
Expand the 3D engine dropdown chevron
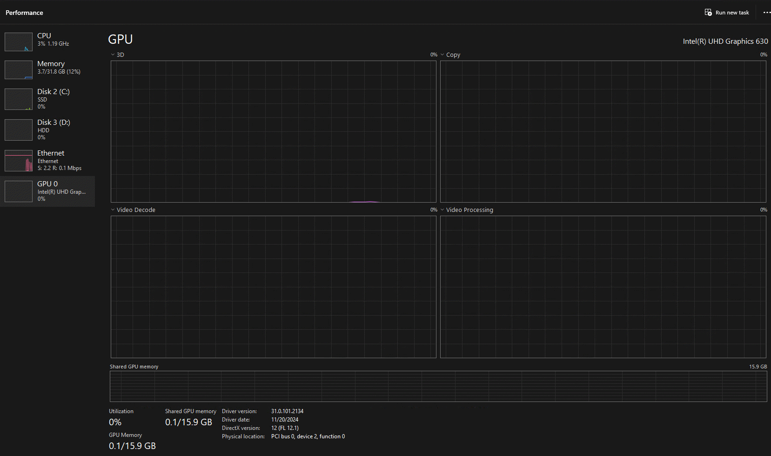point(113,54)
